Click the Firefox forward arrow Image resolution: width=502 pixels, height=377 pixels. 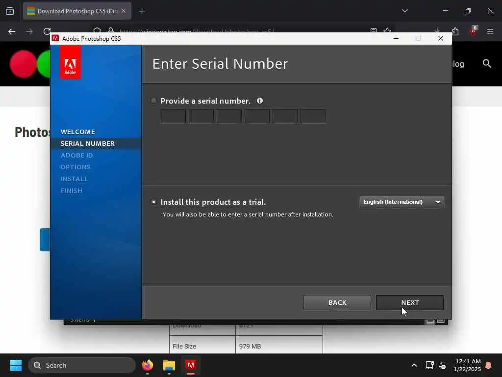point(29,31)
